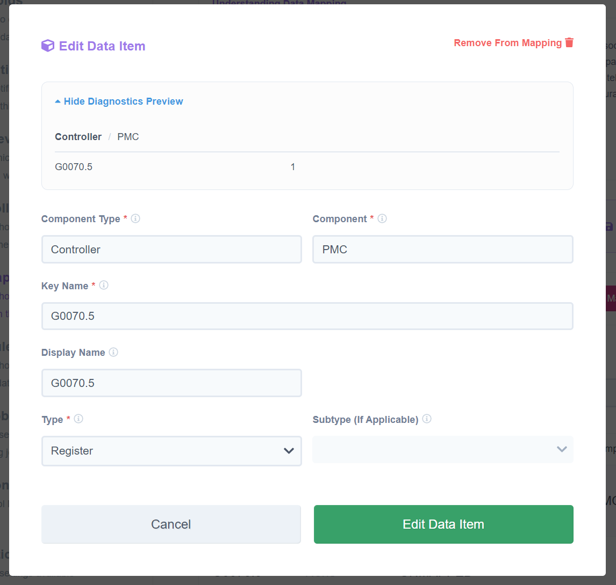Image resolution: width=616 pixels, height=585 pixels.
Task: Click the info icon next to Component label
Action: [x=382, y=218]
